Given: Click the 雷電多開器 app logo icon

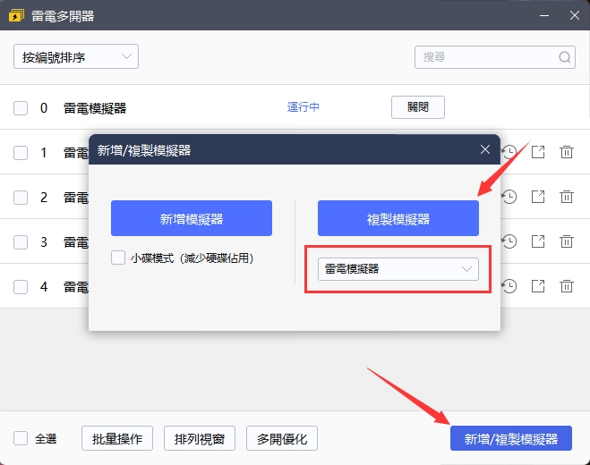Looking at the screenshot, I should click(x=16, y=16).
